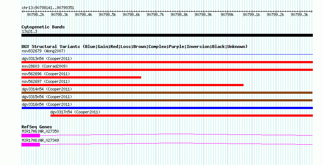Click the DGV Structural Variants track title
The image size is (323, 165).
pyautogui.click(x=134, y=47)
